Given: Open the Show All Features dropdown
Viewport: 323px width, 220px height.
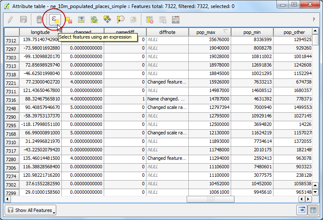Looking at the screenshot, I should [x=30, y=210].
